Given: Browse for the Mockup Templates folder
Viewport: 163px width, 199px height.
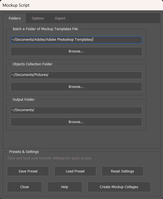Looking at the screenshot, I should 76,51.
